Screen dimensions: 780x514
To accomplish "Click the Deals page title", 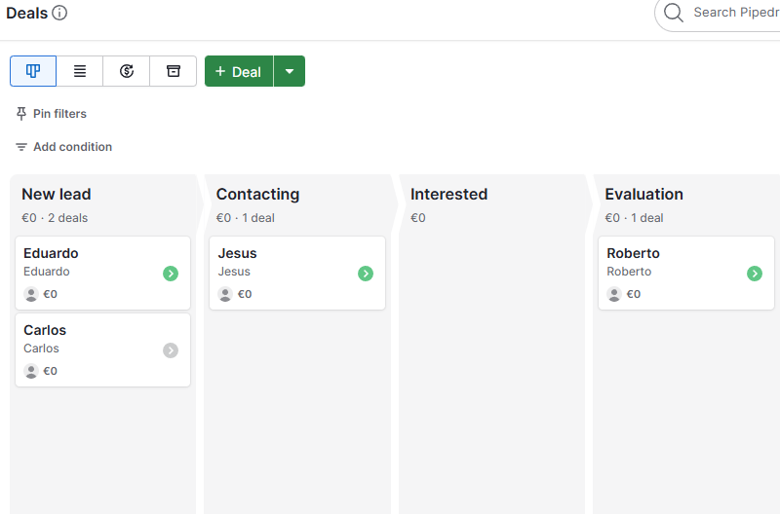I will pos(27,13).
